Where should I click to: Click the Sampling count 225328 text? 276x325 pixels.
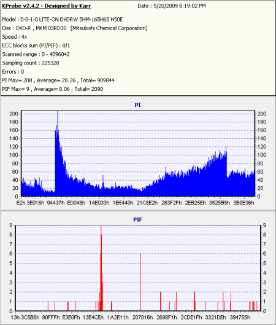click(31, 63)
